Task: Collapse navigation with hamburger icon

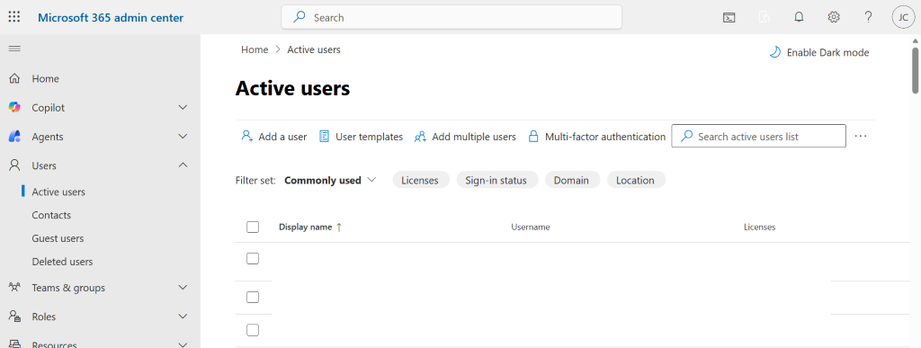Action: click(14, 49)
